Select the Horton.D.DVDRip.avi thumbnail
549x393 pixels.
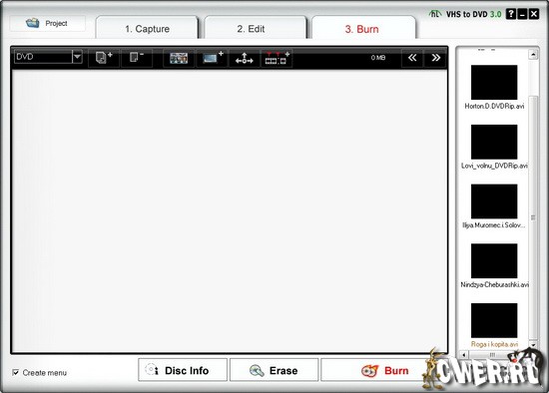[x=494, y=82]
